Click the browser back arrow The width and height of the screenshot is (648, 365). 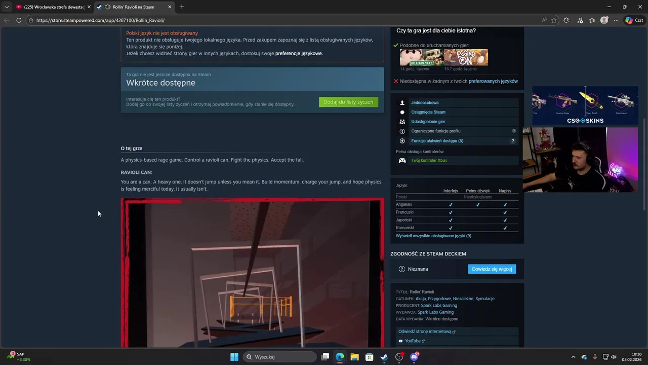click(x=7, y=20)
